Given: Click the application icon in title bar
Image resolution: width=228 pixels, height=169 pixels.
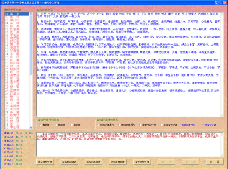Looking at the screenshot, I should click(2, 2).
